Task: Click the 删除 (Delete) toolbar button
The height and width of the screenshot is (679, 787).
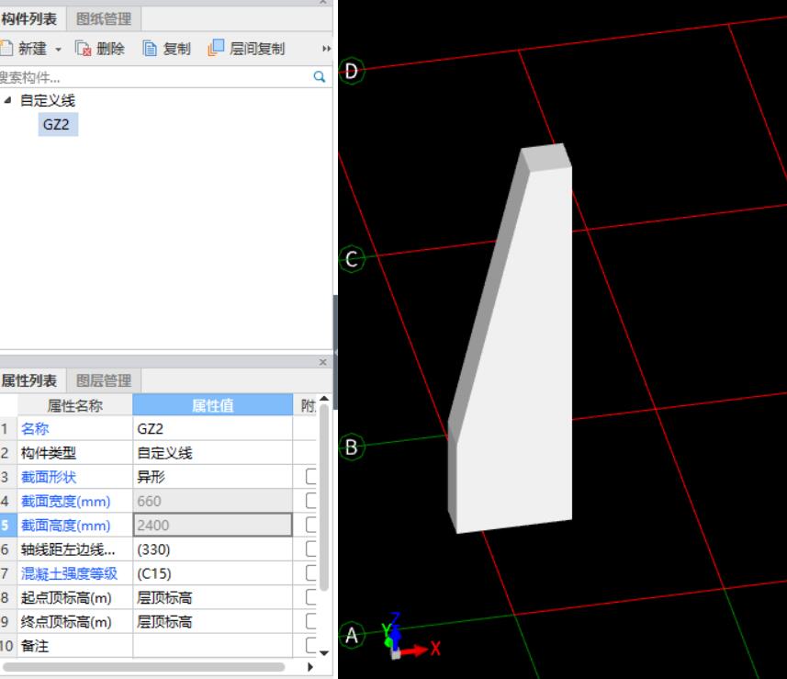Action: point(99,49)
